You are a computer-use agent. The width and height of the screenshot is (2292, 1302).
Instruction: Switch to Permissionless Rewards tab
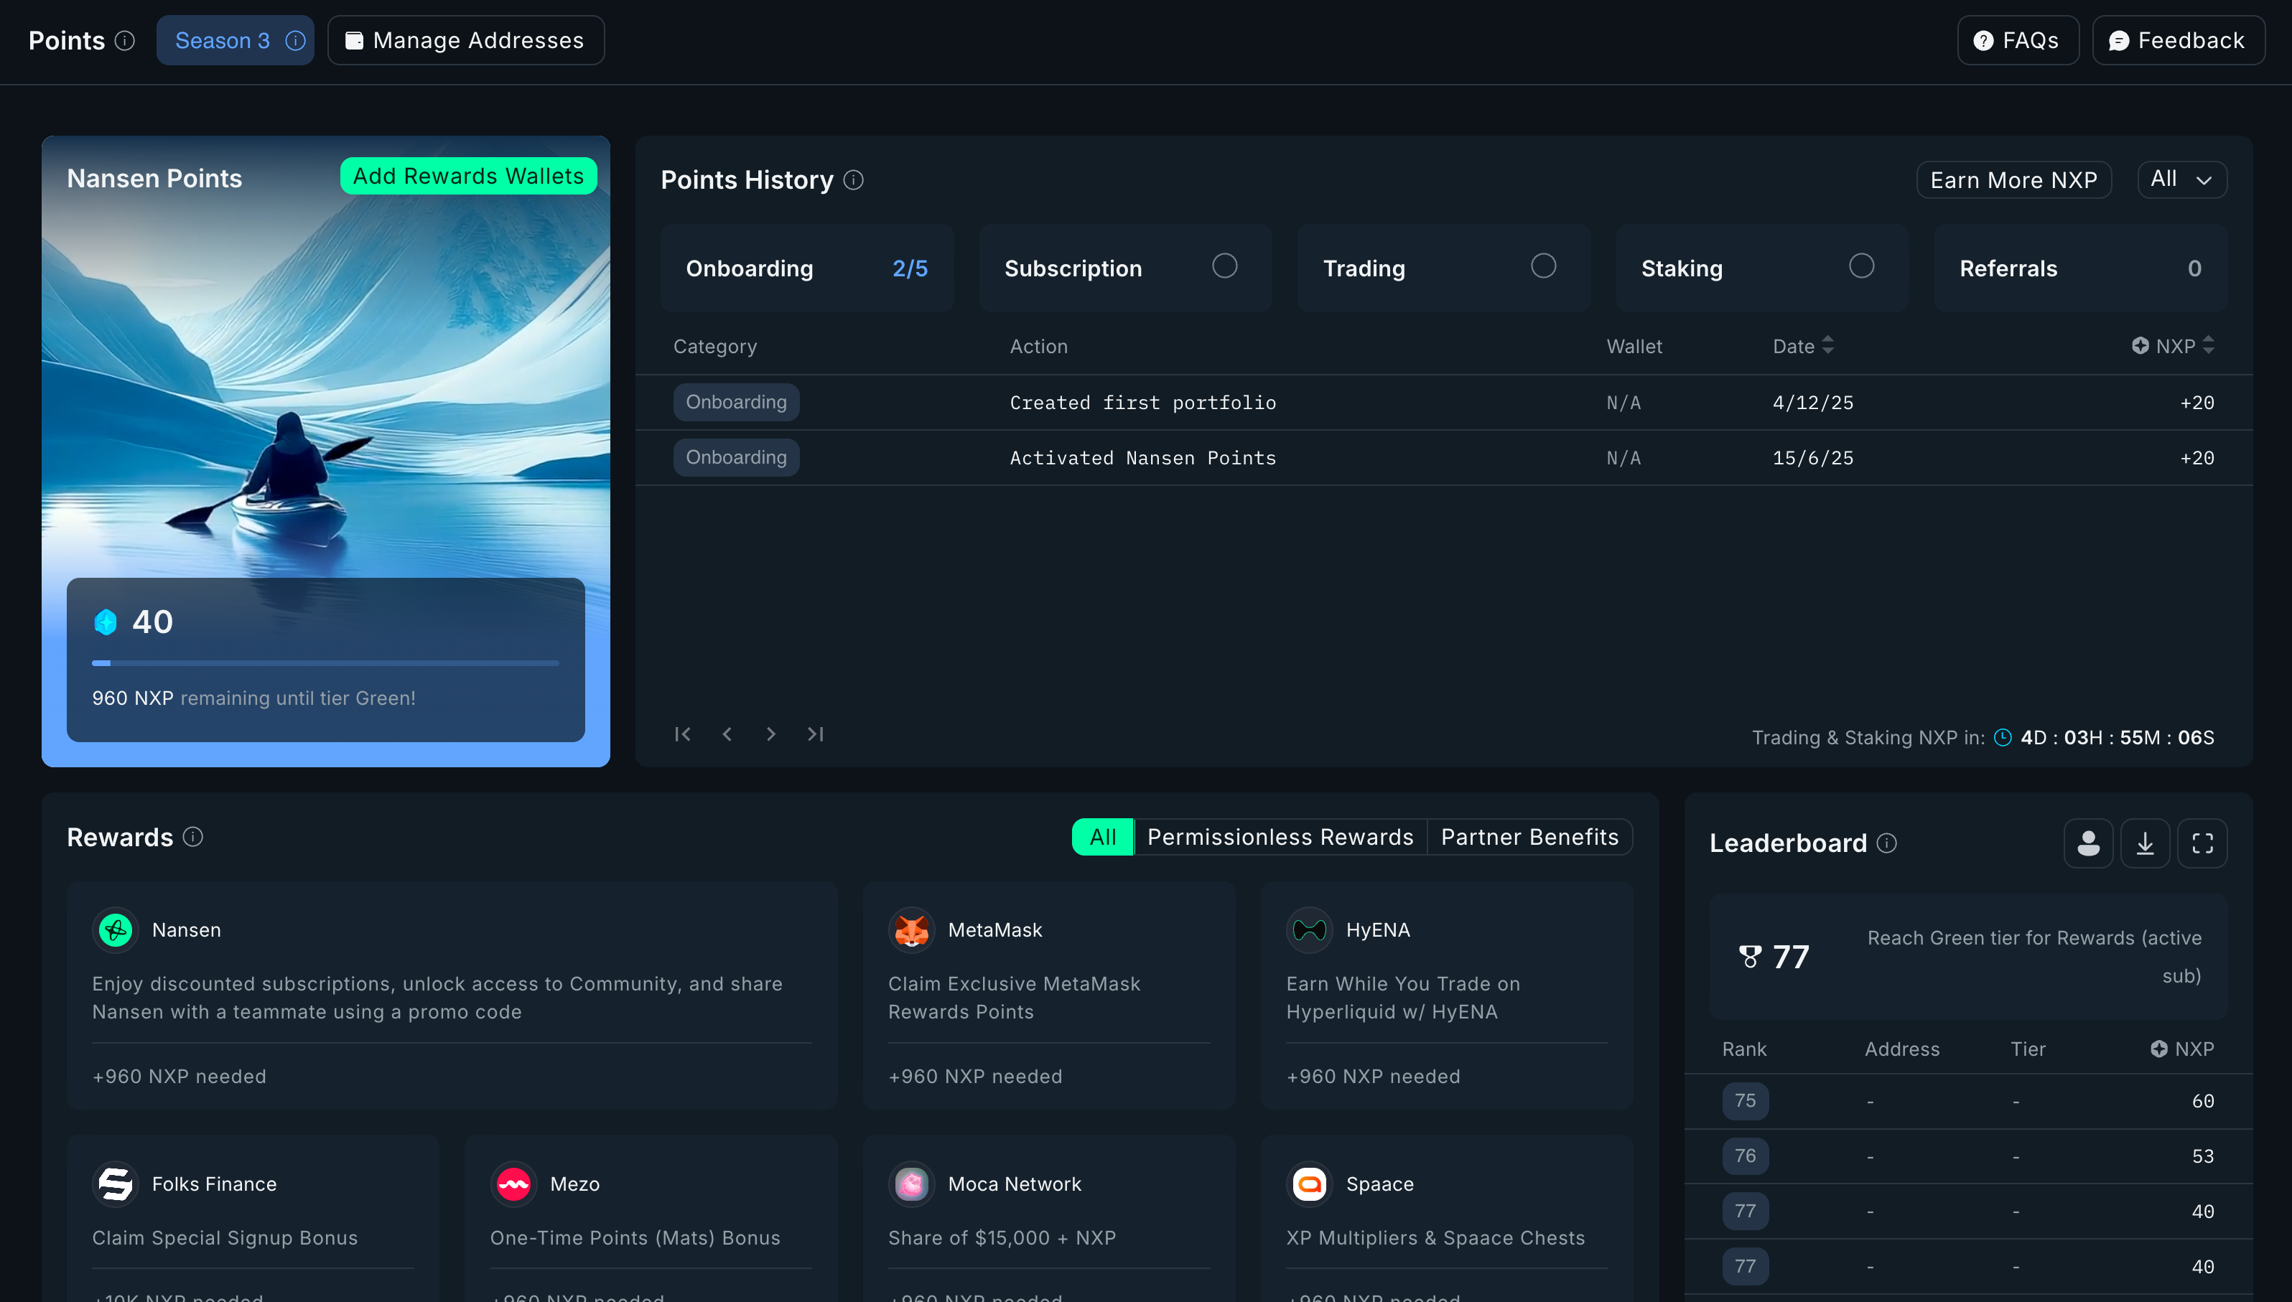(x=1280, y=836)
